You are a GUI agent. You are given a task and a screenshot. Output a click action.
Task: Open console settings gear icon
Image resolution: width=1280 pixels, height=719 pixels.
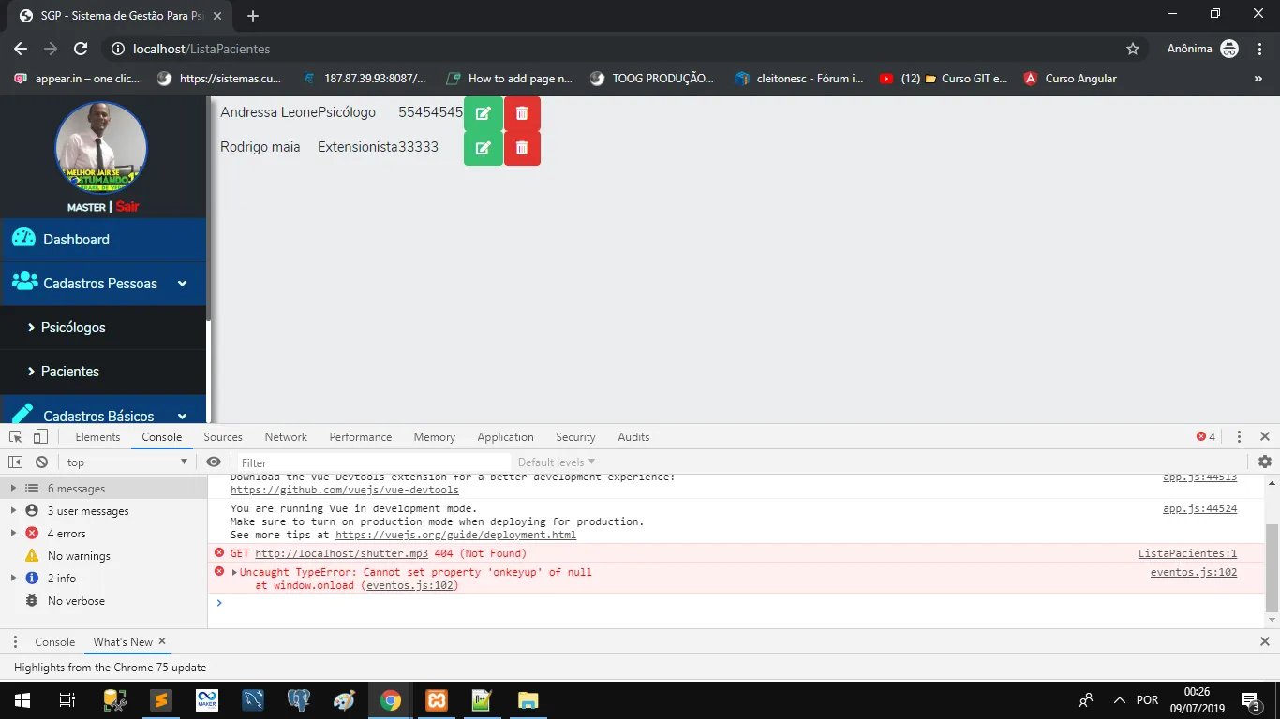[x=1265, y=462]
